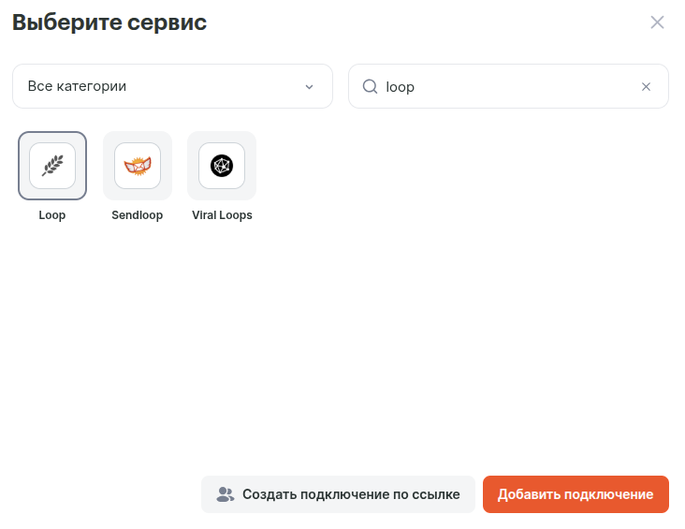Click the magnifier icon in search field
The height and width of the screenshot is (529, 685).
coord(370,86)
